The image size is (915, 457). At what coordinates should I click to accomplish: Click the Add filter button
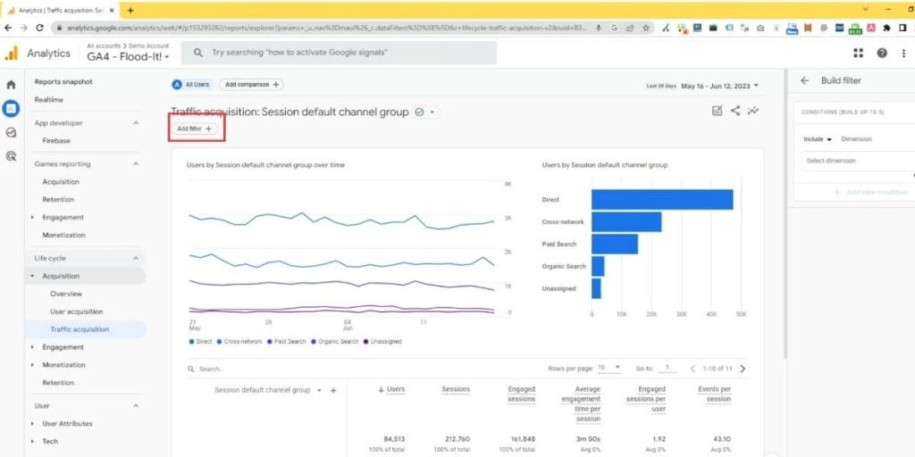tap(195, 129)
